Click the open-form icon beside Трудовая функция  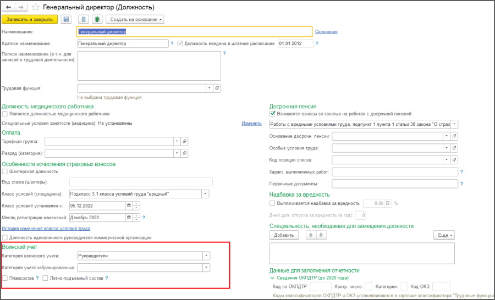[x=217, y=88]
